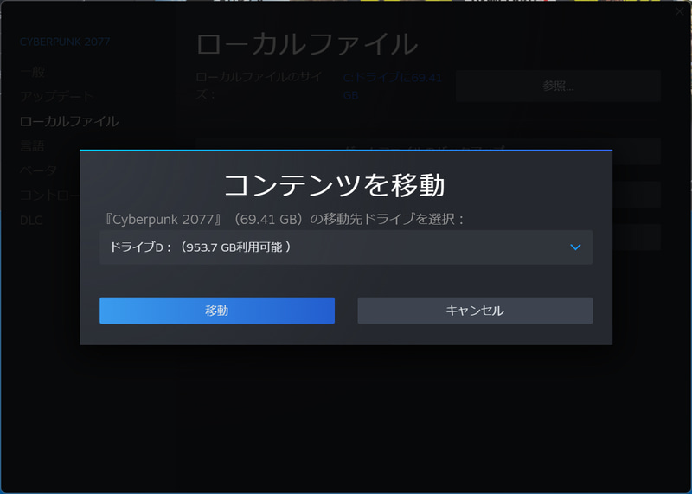
Task: Select DLC in the properties sidebar
Action: (x=31, y=220)
